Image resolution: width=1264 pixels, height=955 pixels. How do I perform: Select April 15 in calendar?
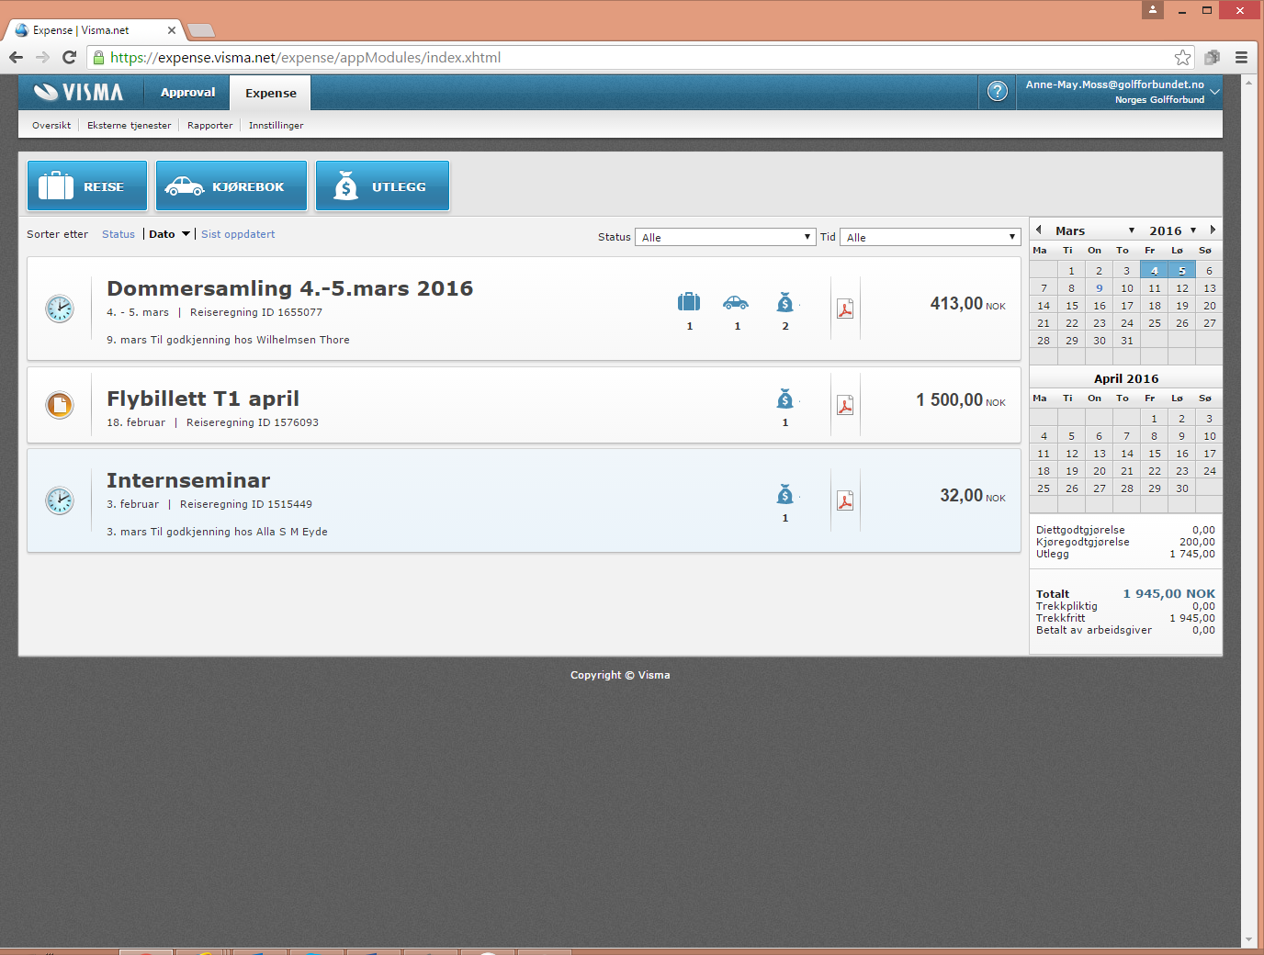coord(1154,453)
